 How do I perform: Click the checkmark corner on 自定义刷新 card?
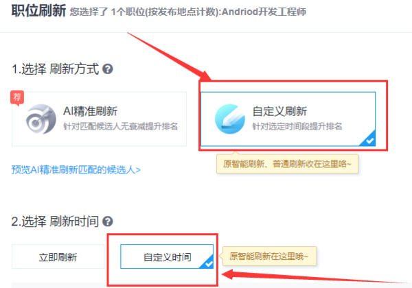pos(368,139)
